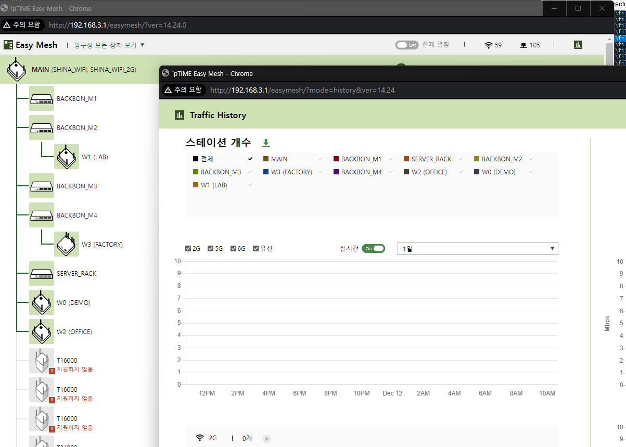Click the first unsupported T16000 extender icon

(42, 361)
